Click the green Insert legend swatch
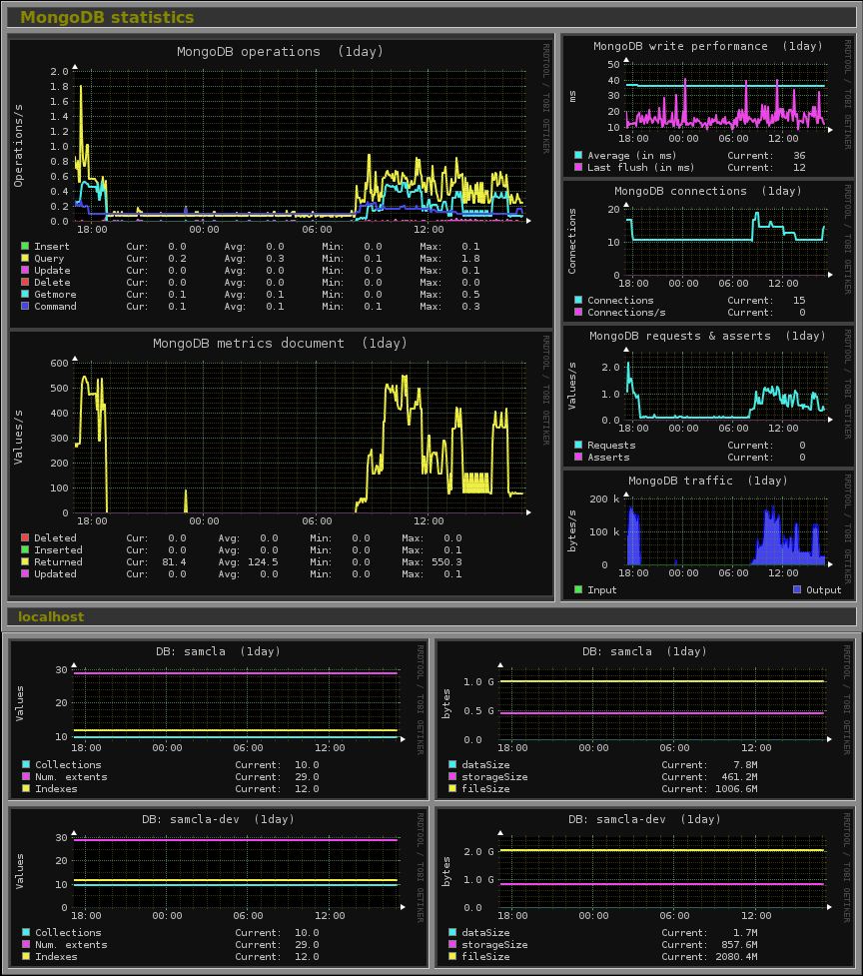Viewport: 863px width, 976px height. coord(26,247)
